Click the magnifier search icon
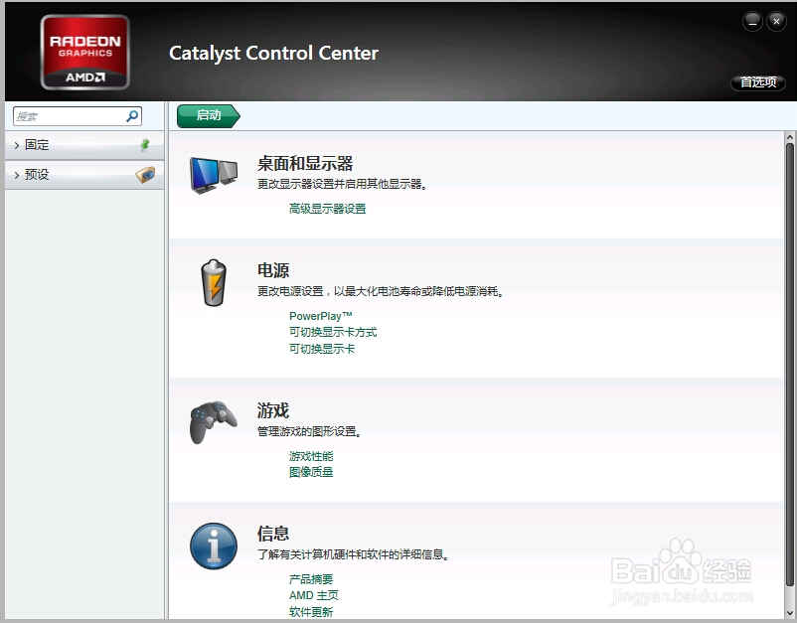 click(x=132, y=116)
